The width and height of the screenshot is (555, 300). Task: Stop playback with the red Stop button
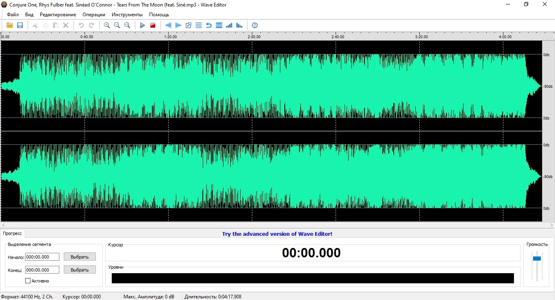pos(153,25)
